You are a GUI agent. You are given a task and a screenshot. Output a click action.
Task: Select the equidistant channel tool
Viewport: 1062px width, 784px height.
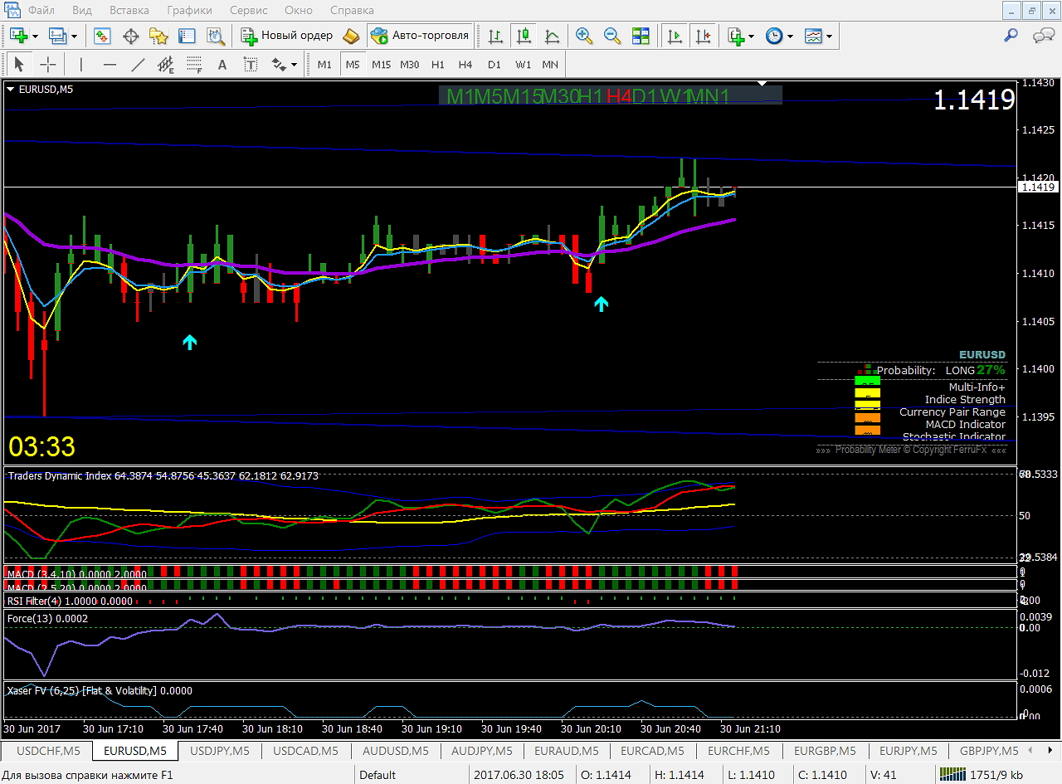(166, 64)
